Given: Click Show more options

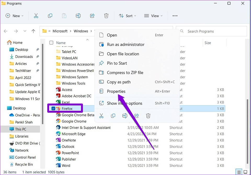Looking at the screenshot, I should [x=124, y=103].
